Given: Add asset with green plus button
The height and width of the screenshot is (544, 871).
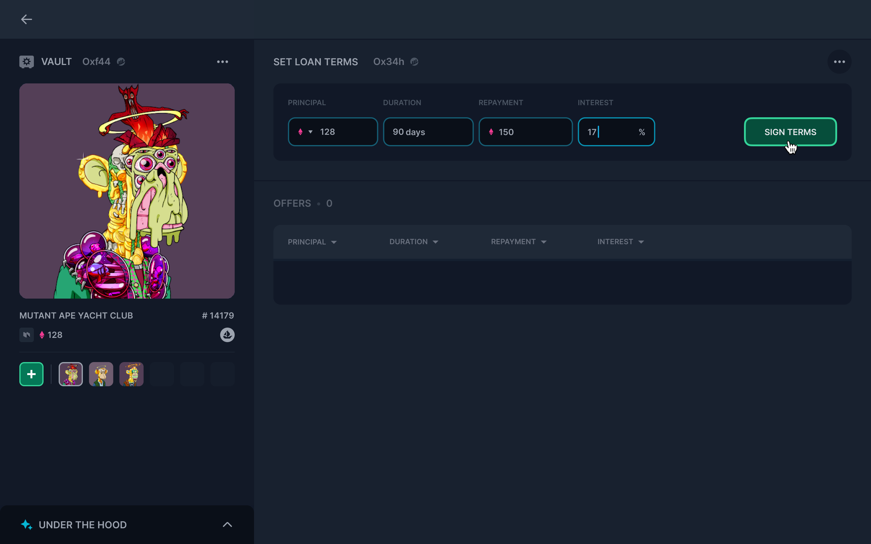Looking at the screenshot, I should click(x=31, y=374).
